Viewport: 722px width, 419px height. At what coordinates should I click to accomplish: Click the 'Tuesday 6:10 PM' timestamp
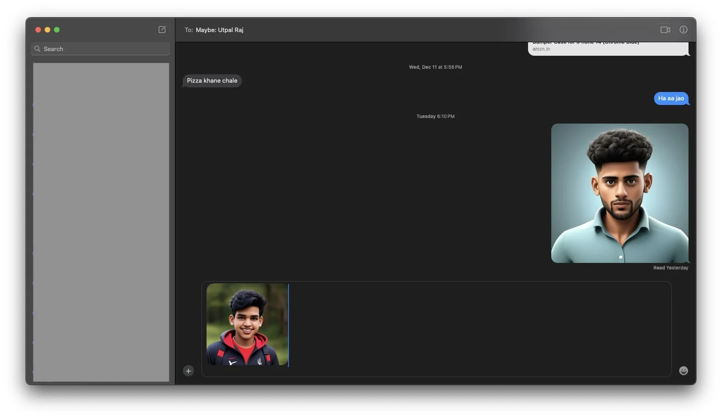435,116
